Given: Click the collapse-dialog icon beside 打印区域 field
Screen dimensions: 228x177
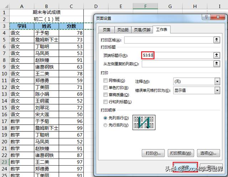Looking at the screenshot, I should click(x=217, y=40).
